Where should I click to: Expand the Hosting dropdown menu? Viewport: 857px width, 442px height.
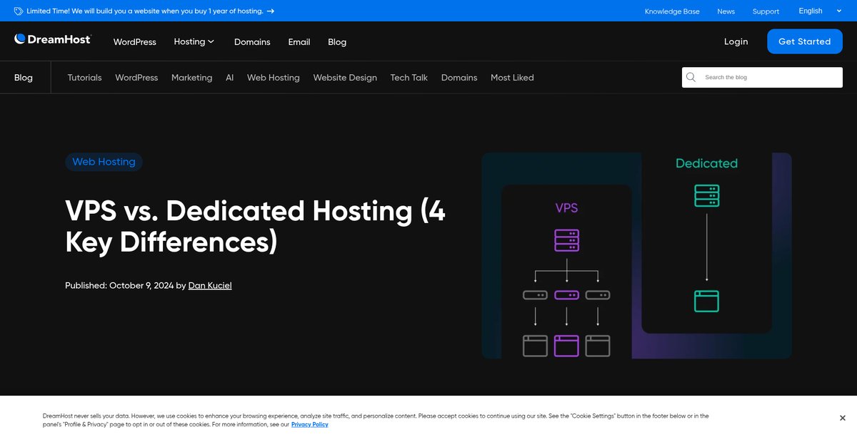point(194,41)
